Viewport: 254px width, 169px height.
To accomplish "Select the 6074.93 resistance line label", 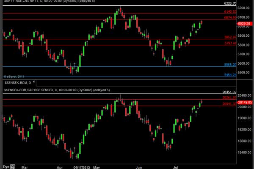I will [230, 17].
